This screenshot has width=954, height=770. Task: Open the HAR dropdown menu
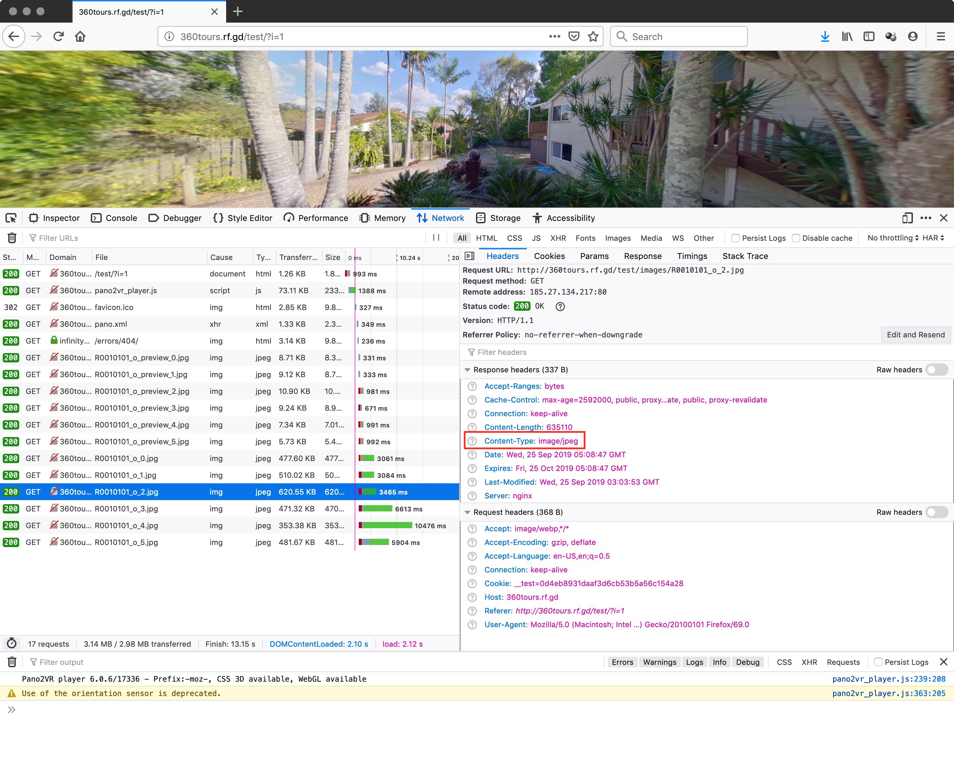point(933,238)
